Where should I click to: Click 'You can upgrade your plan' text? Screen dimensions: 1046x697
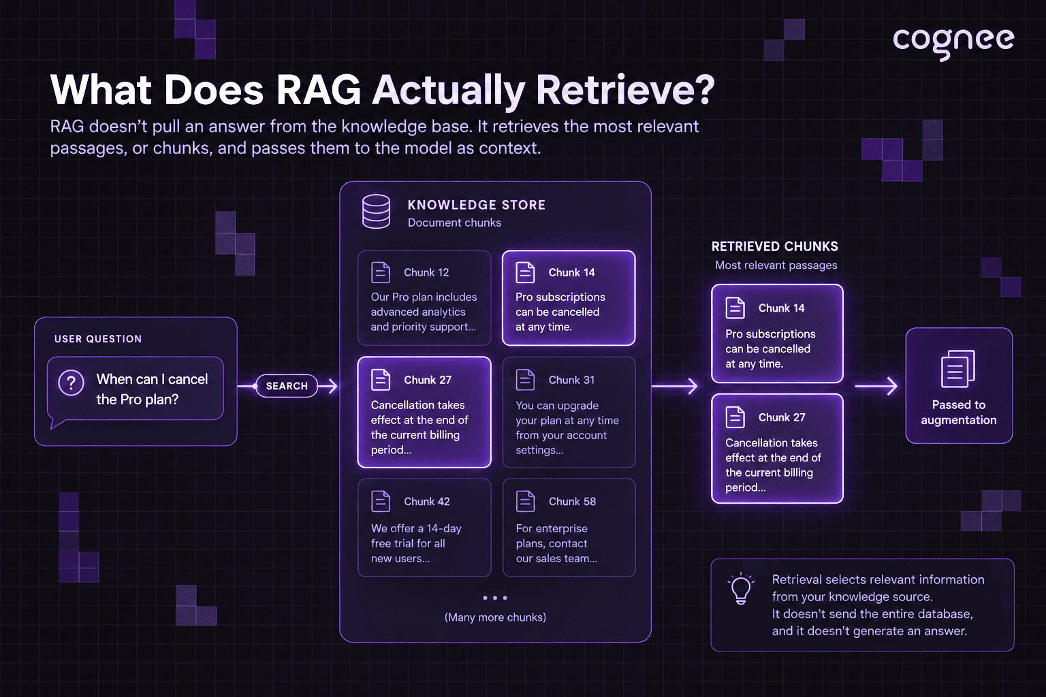click(567, 427)
